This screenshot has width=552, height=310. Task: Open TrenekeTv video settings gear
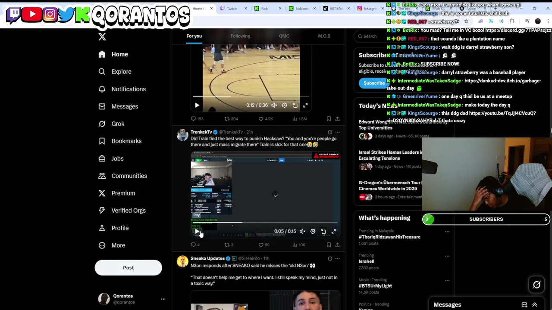[x=313, y=231]
